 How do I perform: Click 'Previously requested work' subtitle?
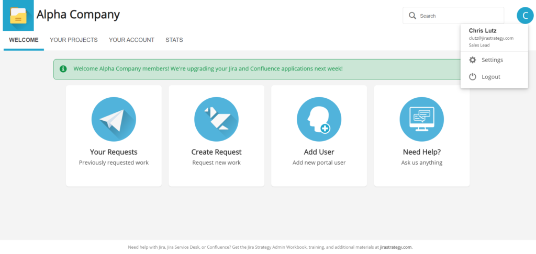pos(114,163)
